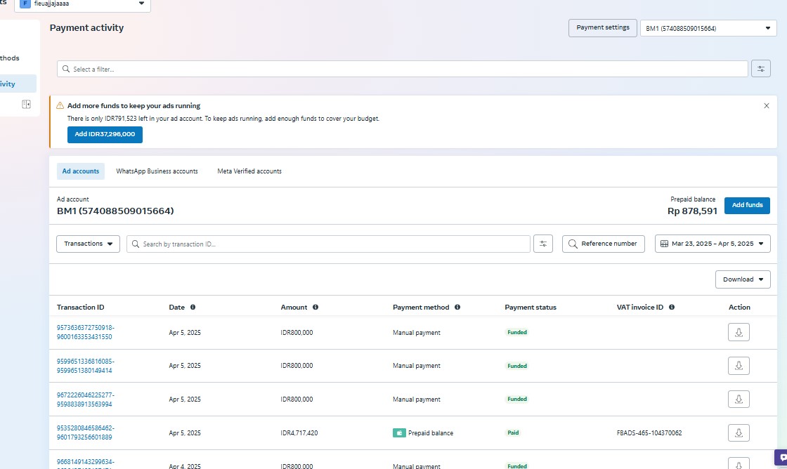Image resolution: width=787 pixels, height=469 pixels.
Task: Switch to Meta Verified accounts tab
Action: pos(249,171)
